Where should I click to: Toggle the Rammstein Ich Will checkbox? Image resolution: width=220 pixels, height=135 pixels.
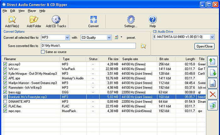click(x=5, y=87)
